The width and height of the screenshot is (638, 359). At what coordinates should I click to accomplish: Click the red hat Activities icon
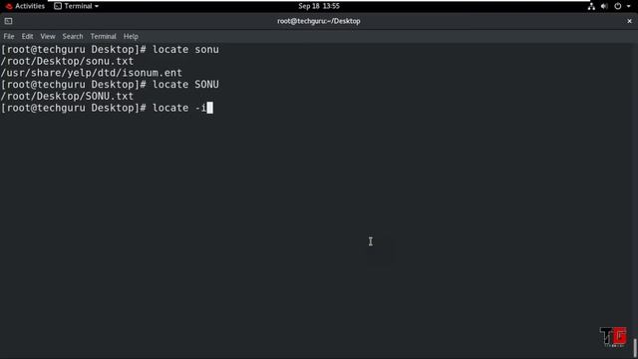(9, 6)
